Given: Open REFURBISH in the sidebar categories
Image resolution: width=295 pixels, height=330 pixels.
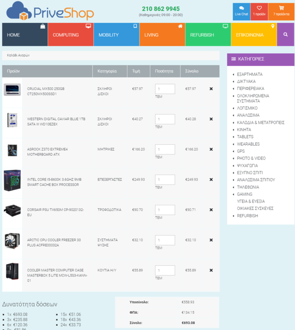Looking at the screenshot, I should 247,216.
